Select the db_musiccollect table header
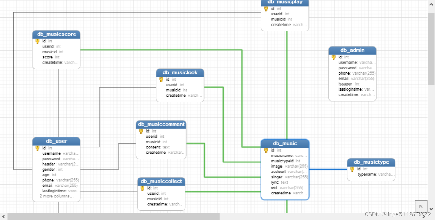The image size is (435, 220). [161, 181]
